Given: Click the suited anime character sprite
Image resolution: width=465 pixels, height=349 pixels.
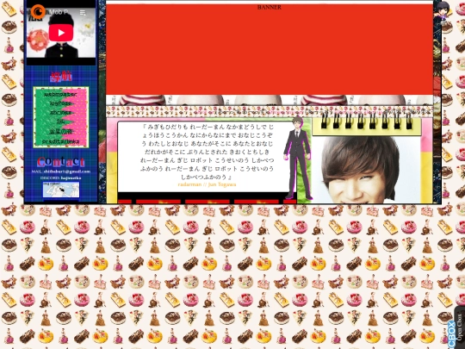Looking at the screenshot, I should click(x=297, y=158).
